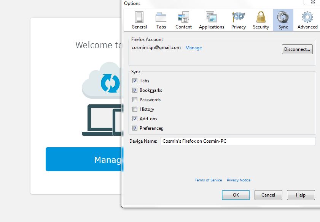The height and width of the screenshot is (222, 320).
Task: Uncheck the Tabs sync checkbox
Action: tap(135, 81)
